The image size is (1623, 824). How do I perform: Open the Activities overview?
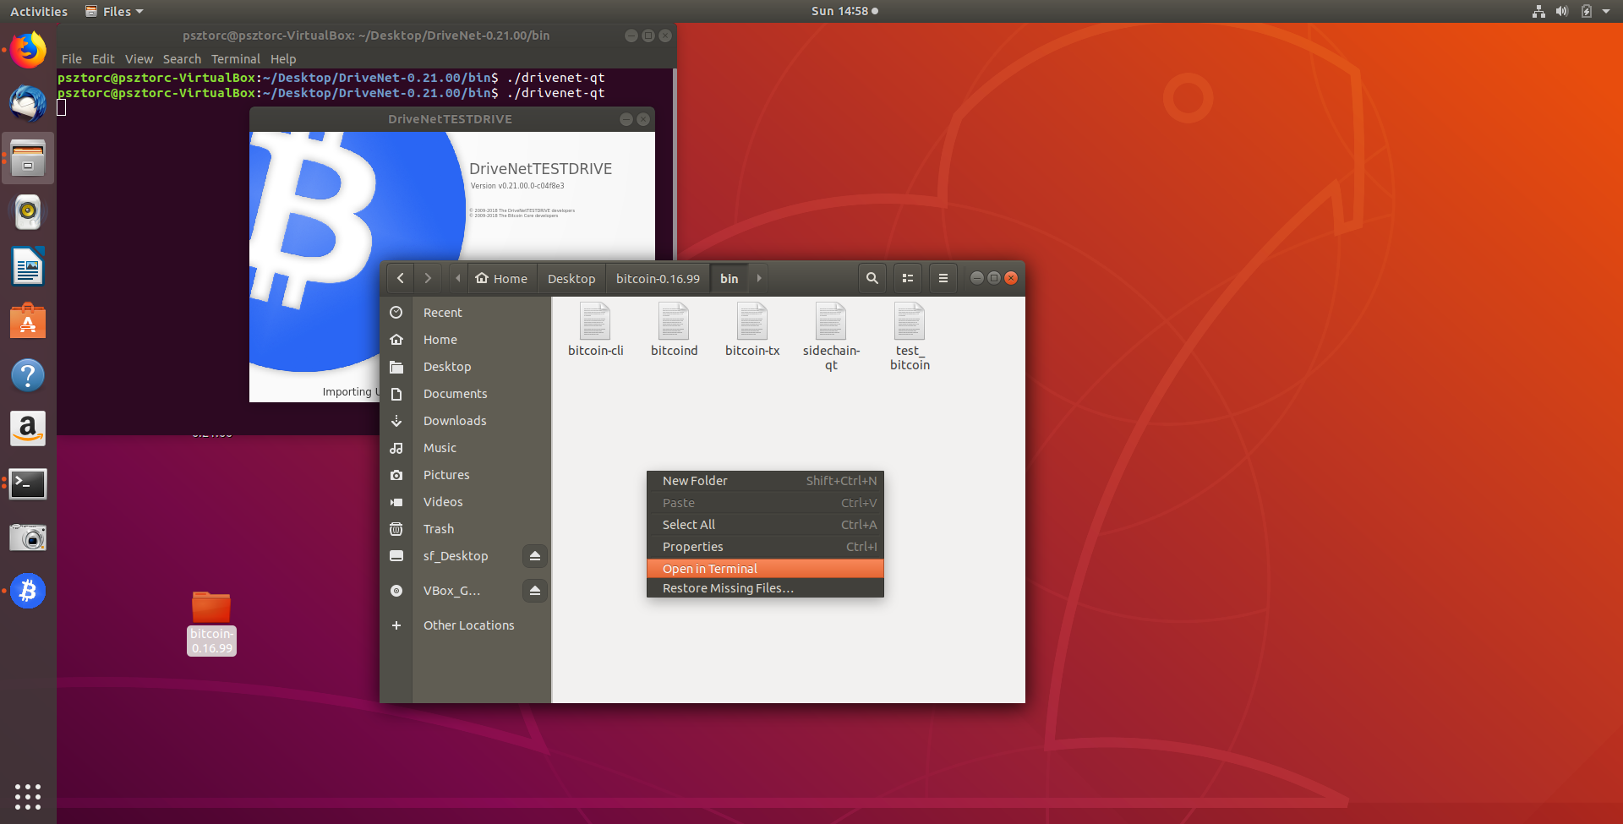(39, 11)
